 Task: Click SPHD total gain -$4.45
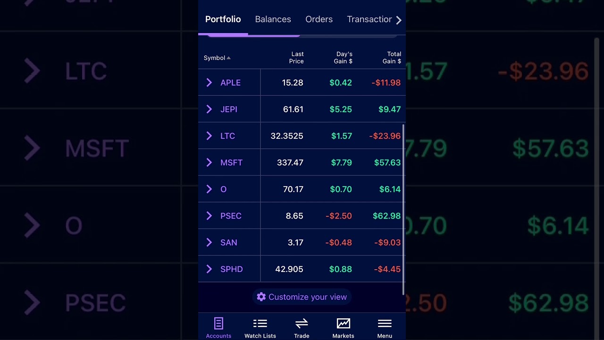[x=387, y=269]
